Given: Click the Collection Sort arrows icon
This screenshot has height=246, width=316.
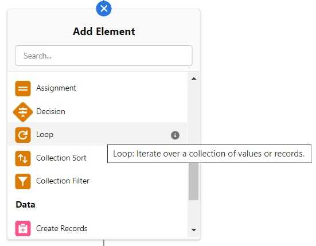Looking at the screenshot, I should pos(23,158).
